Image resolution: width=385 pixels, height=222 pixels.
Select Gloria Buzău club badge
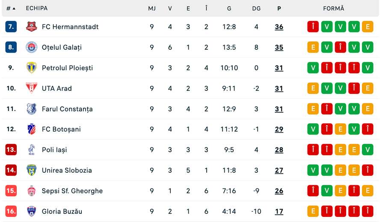(31, 211)
